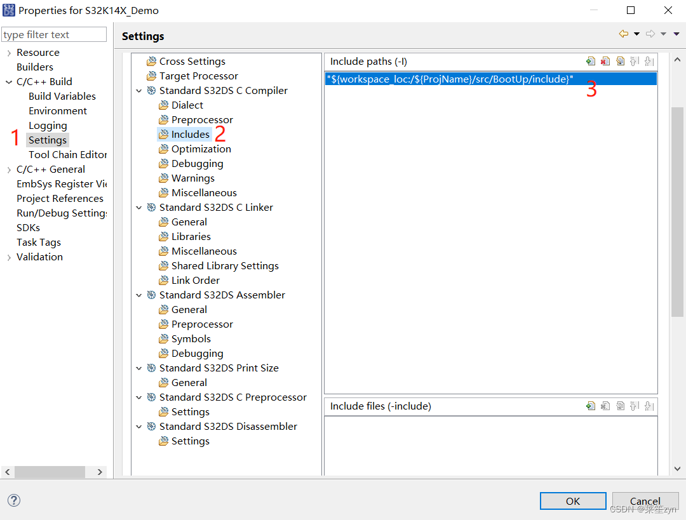Delete the selected include path
Viewport: 686px width, 520px height.
pyautogui.click(x=605, y=61)
